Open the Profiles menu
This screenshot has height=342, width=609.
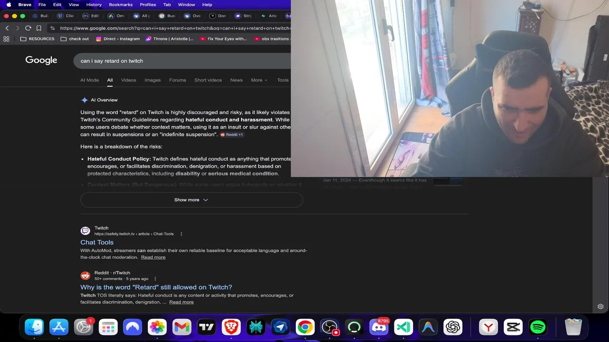coord(148,4)
